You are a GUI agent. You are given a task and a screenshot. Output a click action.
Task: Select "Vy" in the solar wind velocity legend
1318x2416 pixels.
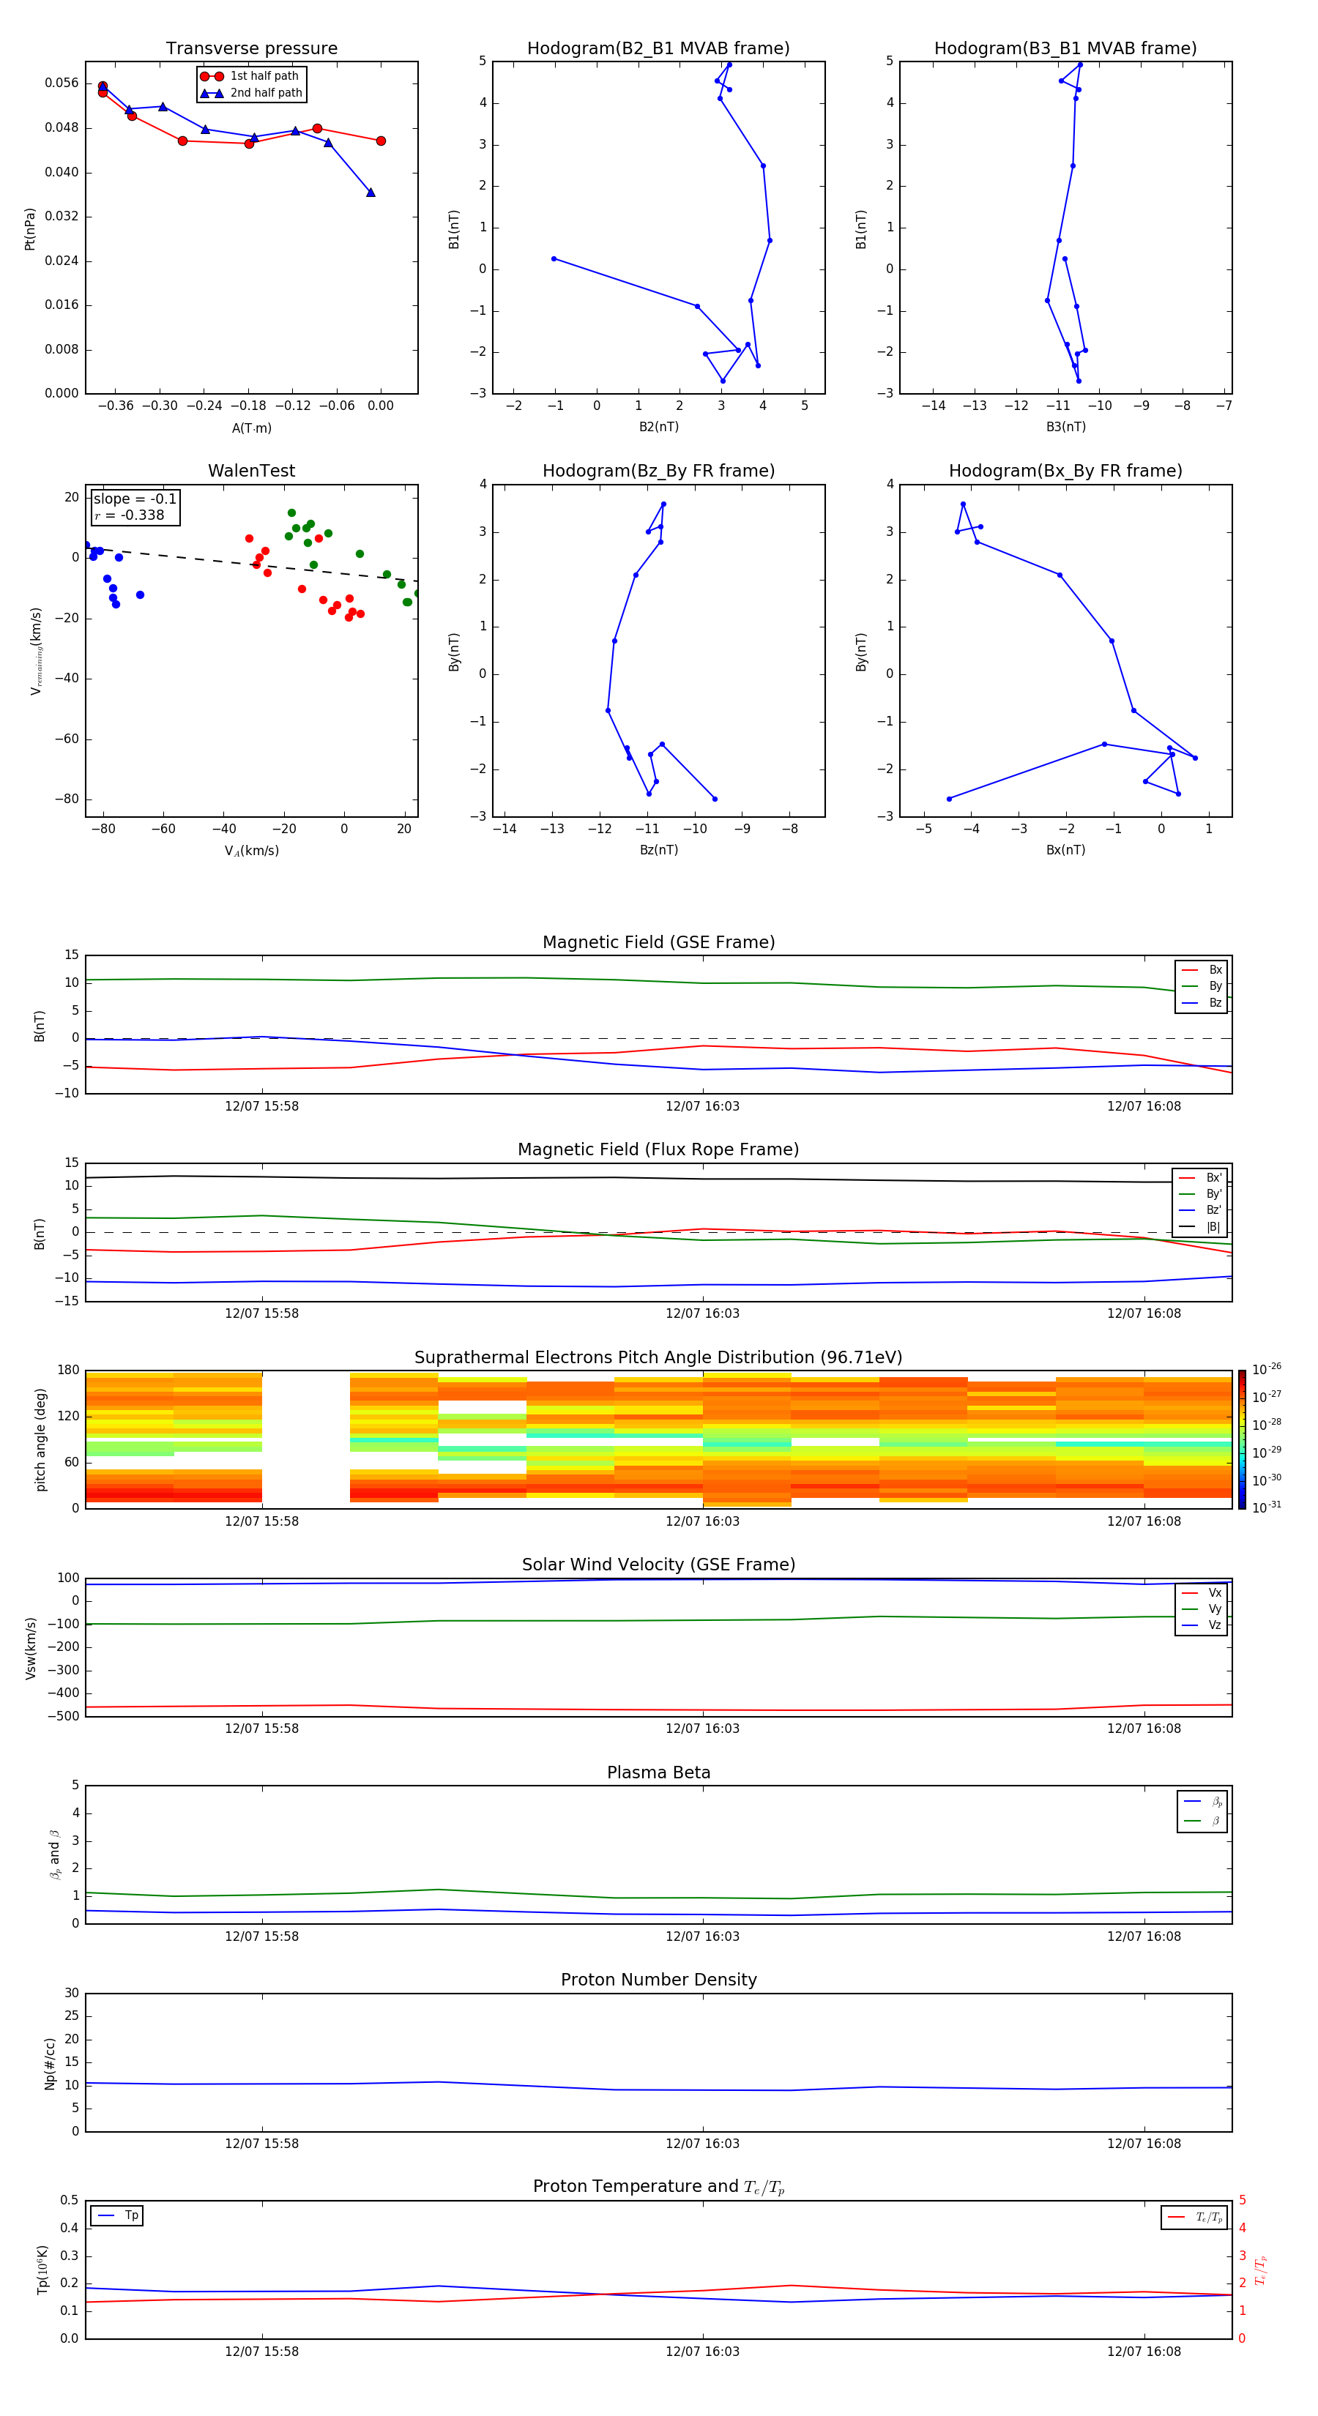1202,1608
